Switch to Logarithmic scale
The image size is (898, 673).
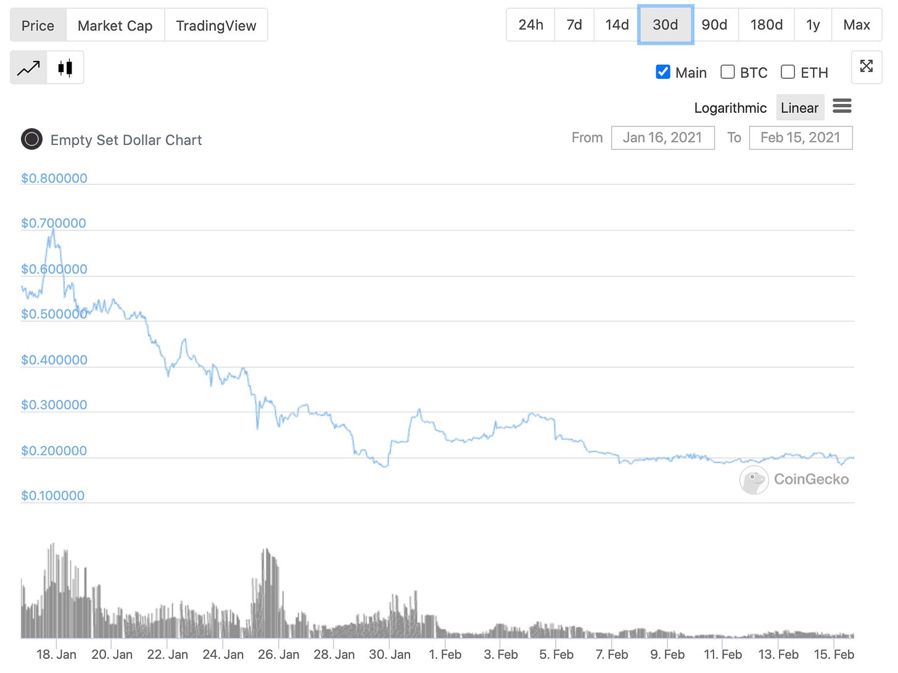[x=730, y=108]
